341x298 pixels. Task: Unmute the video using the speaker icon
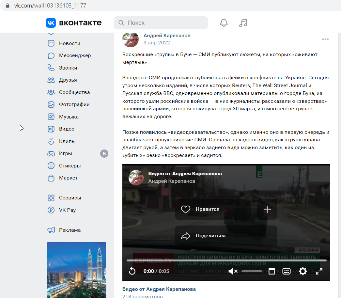(x=233, y=271)
